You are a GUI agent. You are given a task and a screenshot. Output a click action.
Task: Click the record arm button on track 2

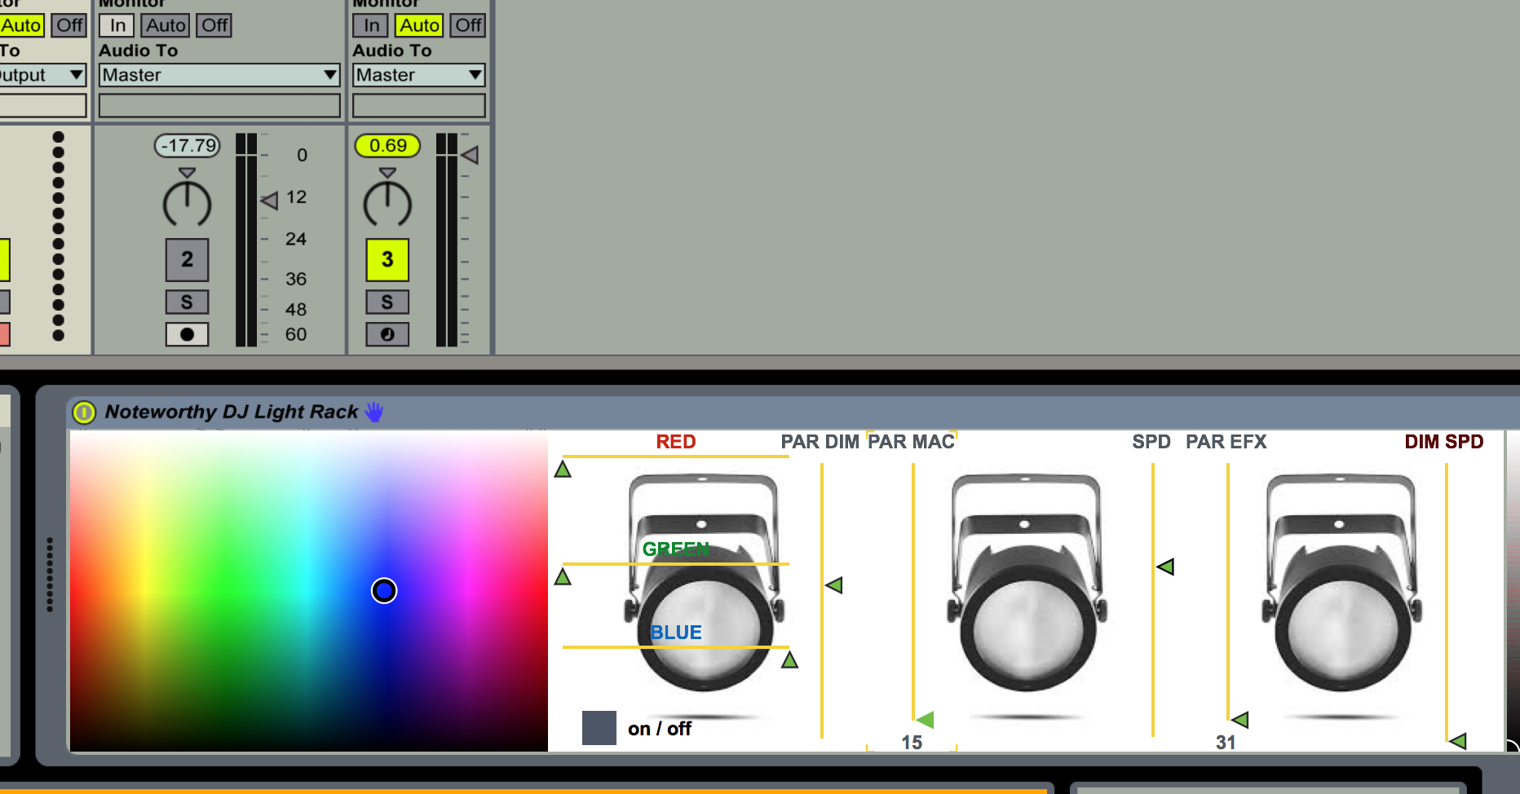[187, 334]
